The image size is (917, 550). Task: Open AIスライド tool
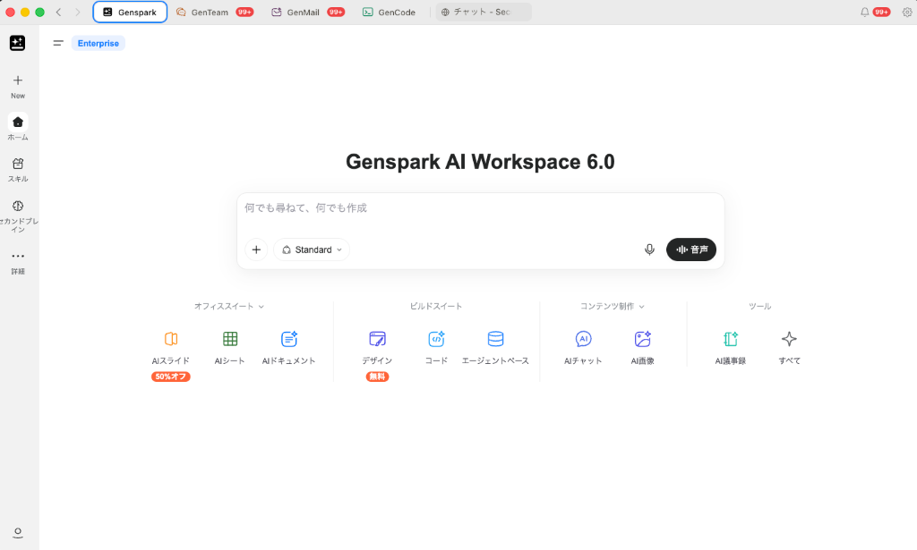point(171,347)
